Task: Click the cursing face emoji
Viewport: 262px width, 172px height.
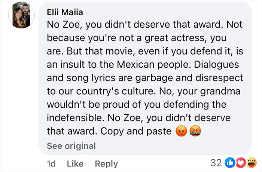Action: 195,131
